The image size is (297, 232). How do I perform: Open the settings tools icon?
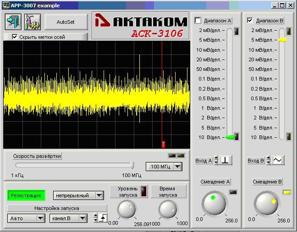(33, 22)
